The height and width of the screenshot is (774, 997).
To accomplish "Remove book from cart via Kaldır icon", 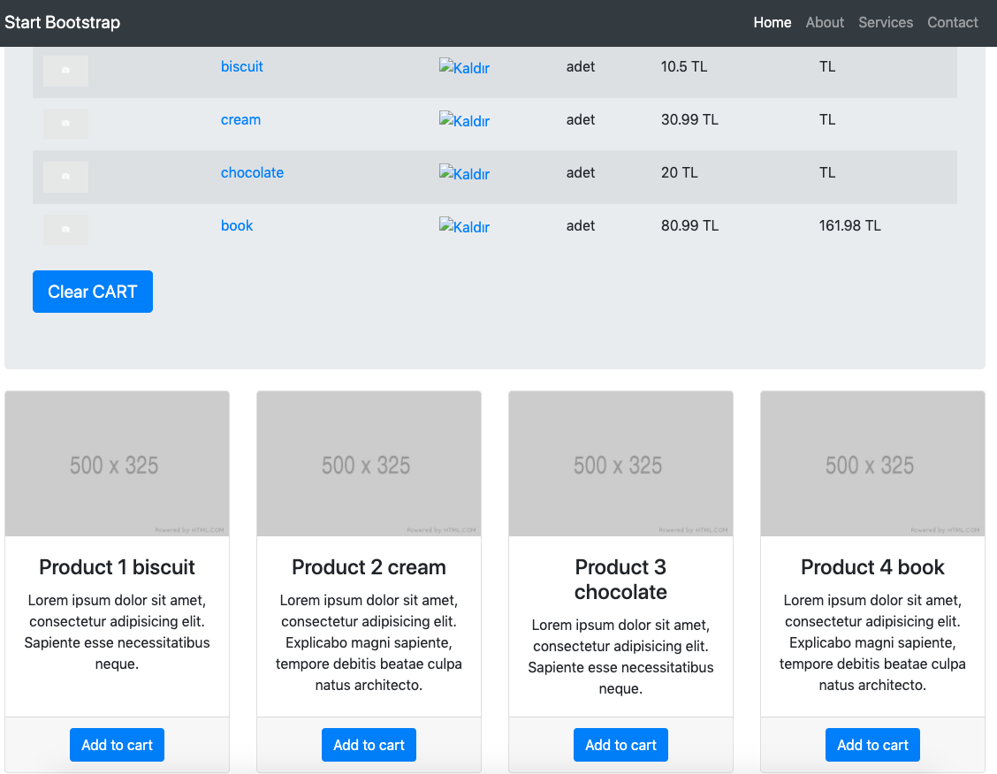I will [464, 227].
